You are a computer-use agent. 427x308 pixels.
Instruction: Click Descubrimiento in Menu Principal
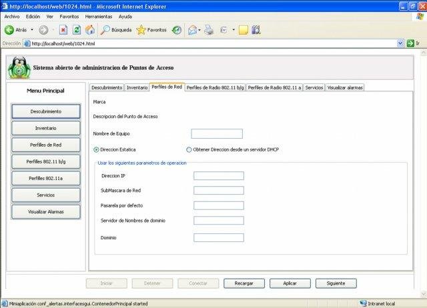coord(46,111)
